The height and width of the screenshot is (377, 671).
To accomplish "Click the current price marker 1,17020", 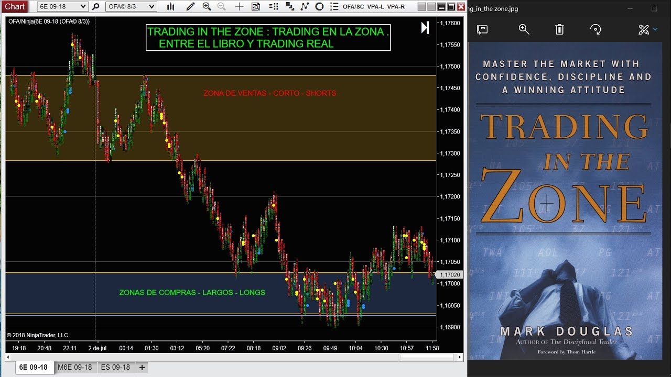I will 450,275.
